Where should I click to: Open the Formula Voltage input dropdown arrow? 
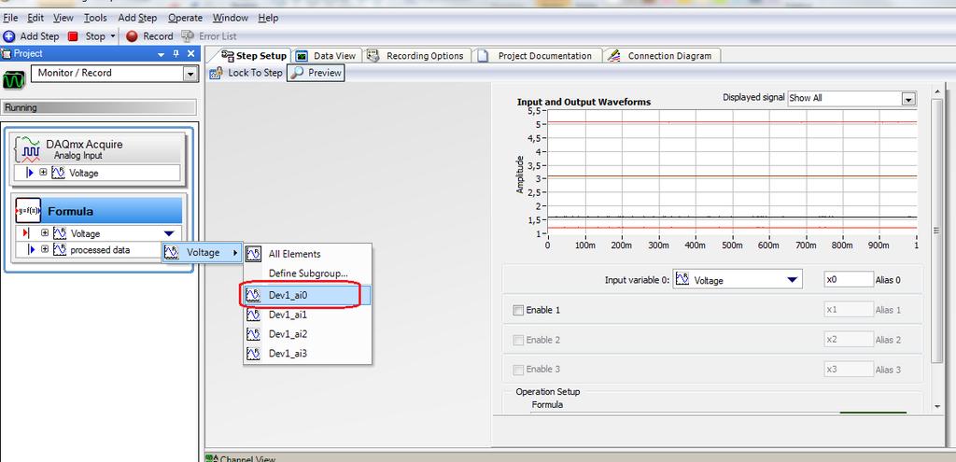[170, 233]
